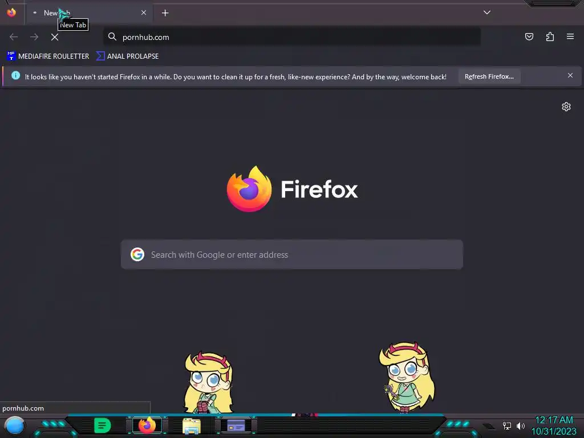Open network status tray icon
Viewport: 584px width, 438px height.
point(506,425)
